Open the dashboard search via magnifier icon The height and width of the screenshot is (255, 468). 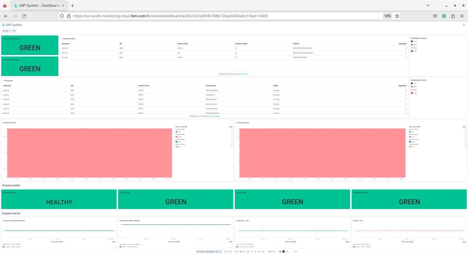pos(463,25)
